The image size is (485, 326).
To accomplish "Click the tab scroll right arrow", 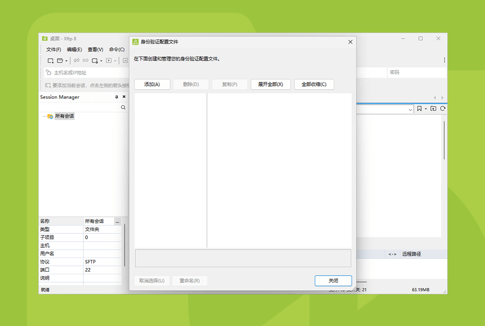I will (442, 98).
